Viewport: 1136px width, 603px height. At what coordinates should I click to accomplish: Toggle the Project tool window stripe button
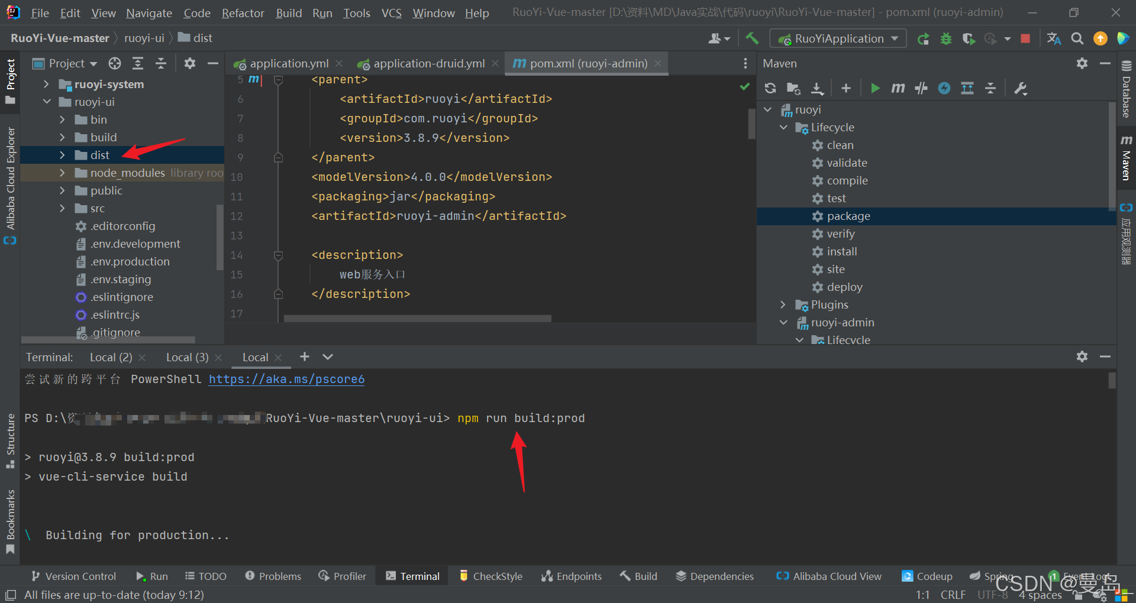coord(10,82)
